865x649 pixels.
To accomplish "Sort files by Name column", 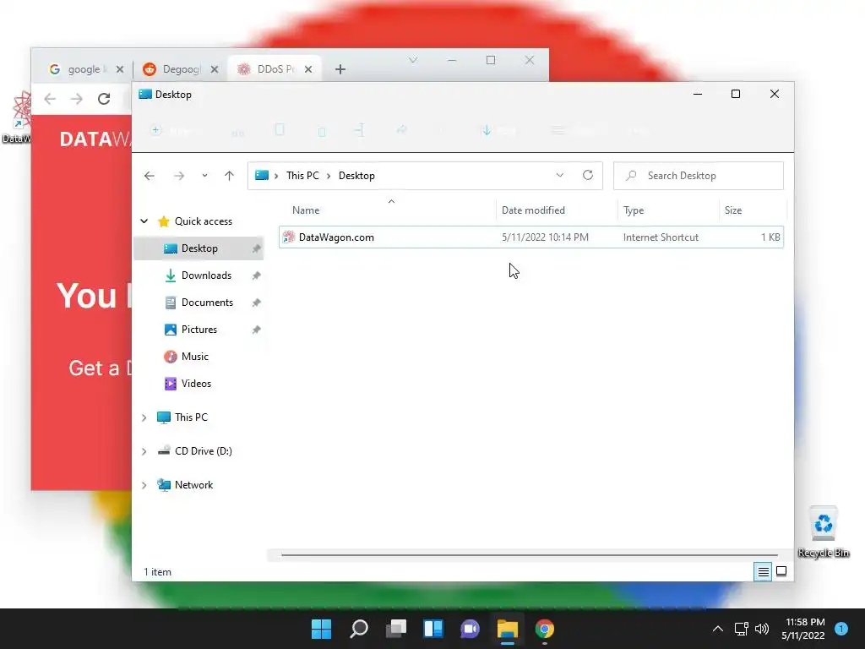I will 306,210.
